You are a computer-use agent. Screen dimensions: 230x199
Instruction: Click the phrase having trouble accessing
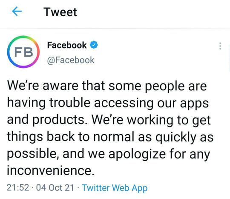[80, 103]
